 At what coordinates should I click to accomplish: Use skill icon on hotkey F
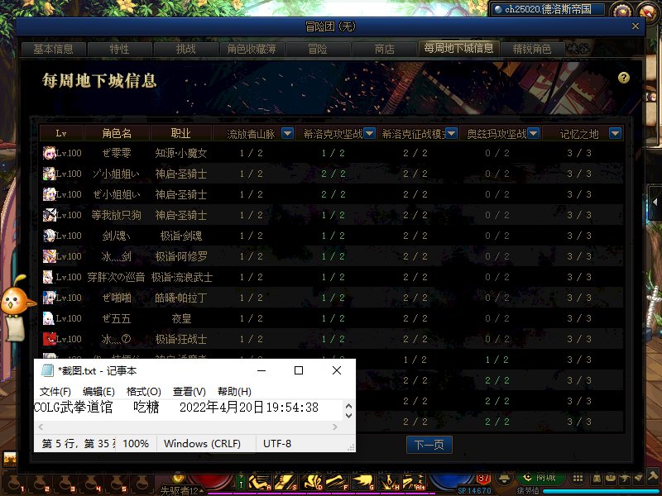[337, 483]
